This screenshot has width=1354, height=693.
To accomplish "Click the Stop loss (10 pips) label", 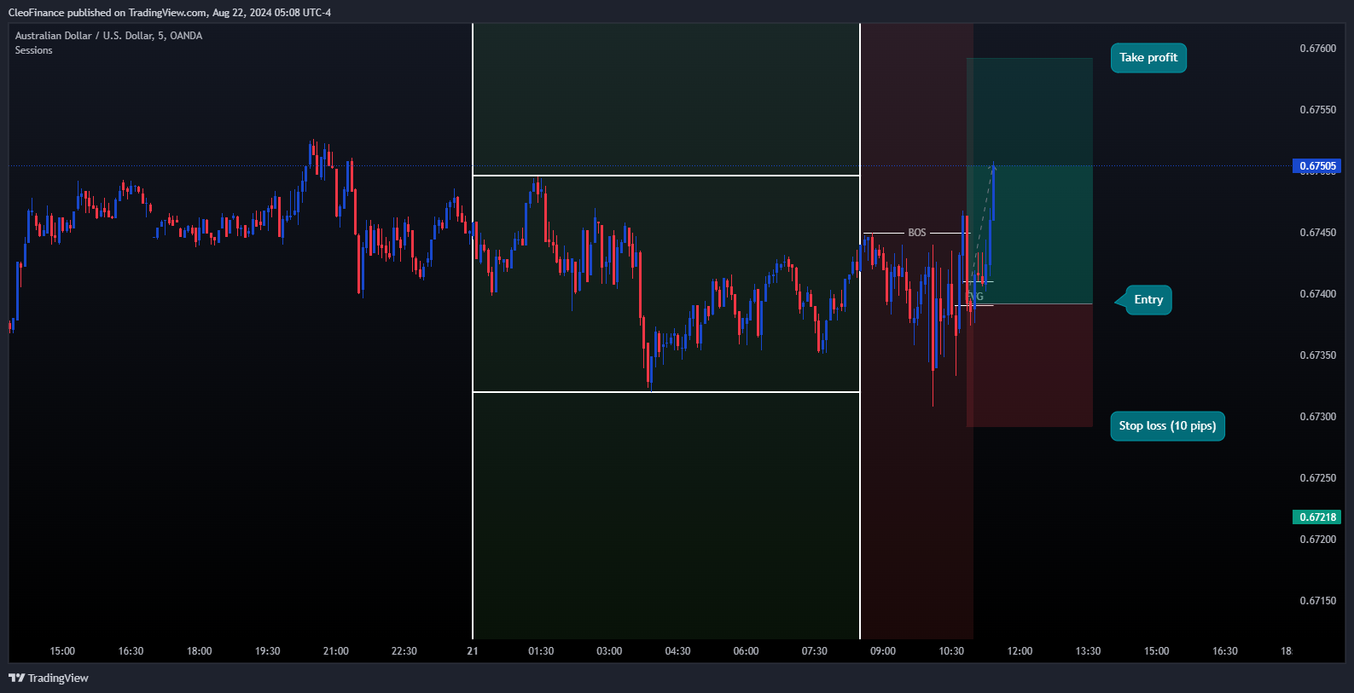I will (1167, 426).
